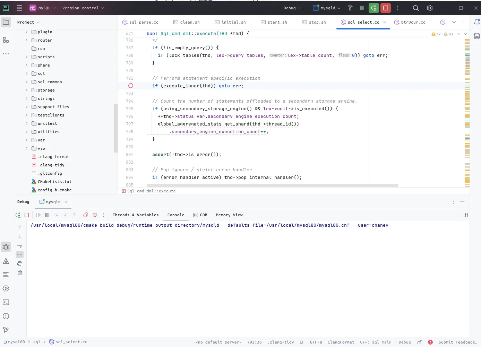Open the Memory View tab
Image resolution: width=481 pixels, height=347 pixels.
[229, 215]
